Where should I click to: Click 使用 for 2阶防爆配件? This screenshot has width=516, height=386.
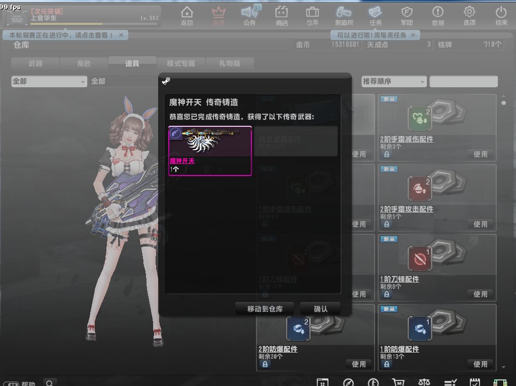(x=359, y=364)
